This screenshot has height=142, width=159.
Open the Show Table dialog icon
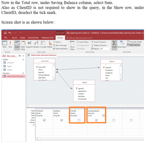click(x=72, y=45)
